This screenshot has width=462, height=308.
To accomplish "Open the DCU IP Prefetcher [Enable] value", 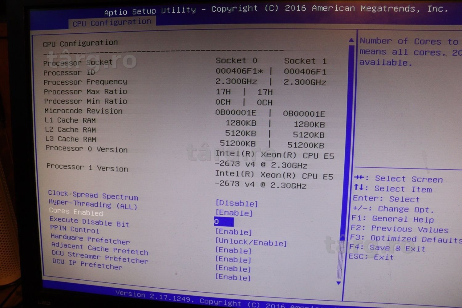I will pyautogui.click(x=233, y=277).
